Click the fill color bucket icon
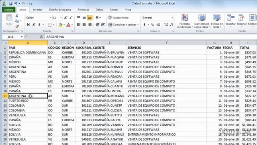Image resolution: width=257 pixels, height=145 pixels. tap(60, 25)
